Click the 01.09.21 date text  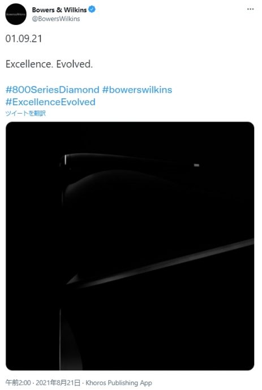24,38
